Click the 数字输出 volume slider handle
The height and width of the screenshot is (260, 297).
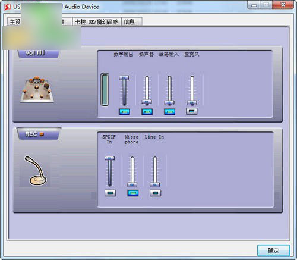[x=124, y=77]
